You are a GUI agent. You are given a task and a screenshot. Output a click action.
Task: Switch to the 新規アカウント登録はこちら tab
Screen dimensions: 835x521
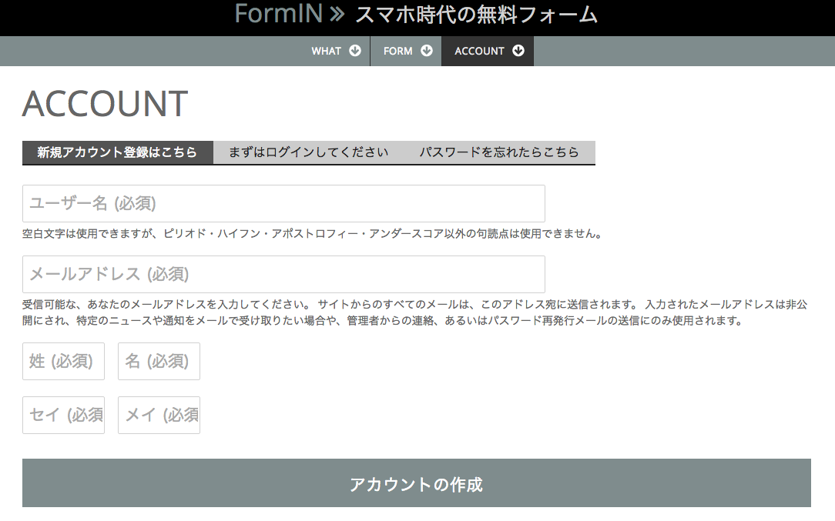tap(117, 152)
